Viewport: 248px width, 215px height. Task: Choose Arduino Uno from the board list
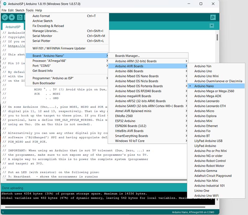click(203, 71)
